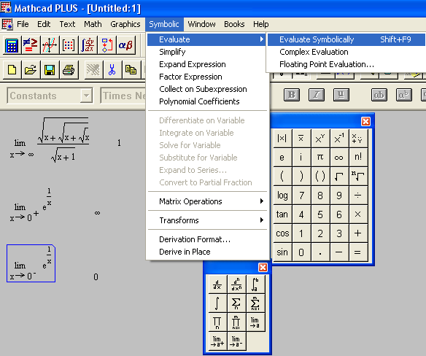Open the evaluation and boolean palette
This screenshot has width=426, height=356.
click(x=31, y=44)
